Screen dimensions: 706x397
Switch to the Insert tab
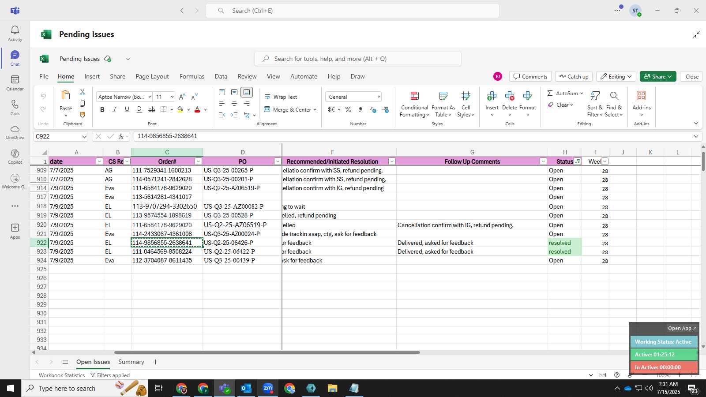pyautogui.click(x=92, y=76)
